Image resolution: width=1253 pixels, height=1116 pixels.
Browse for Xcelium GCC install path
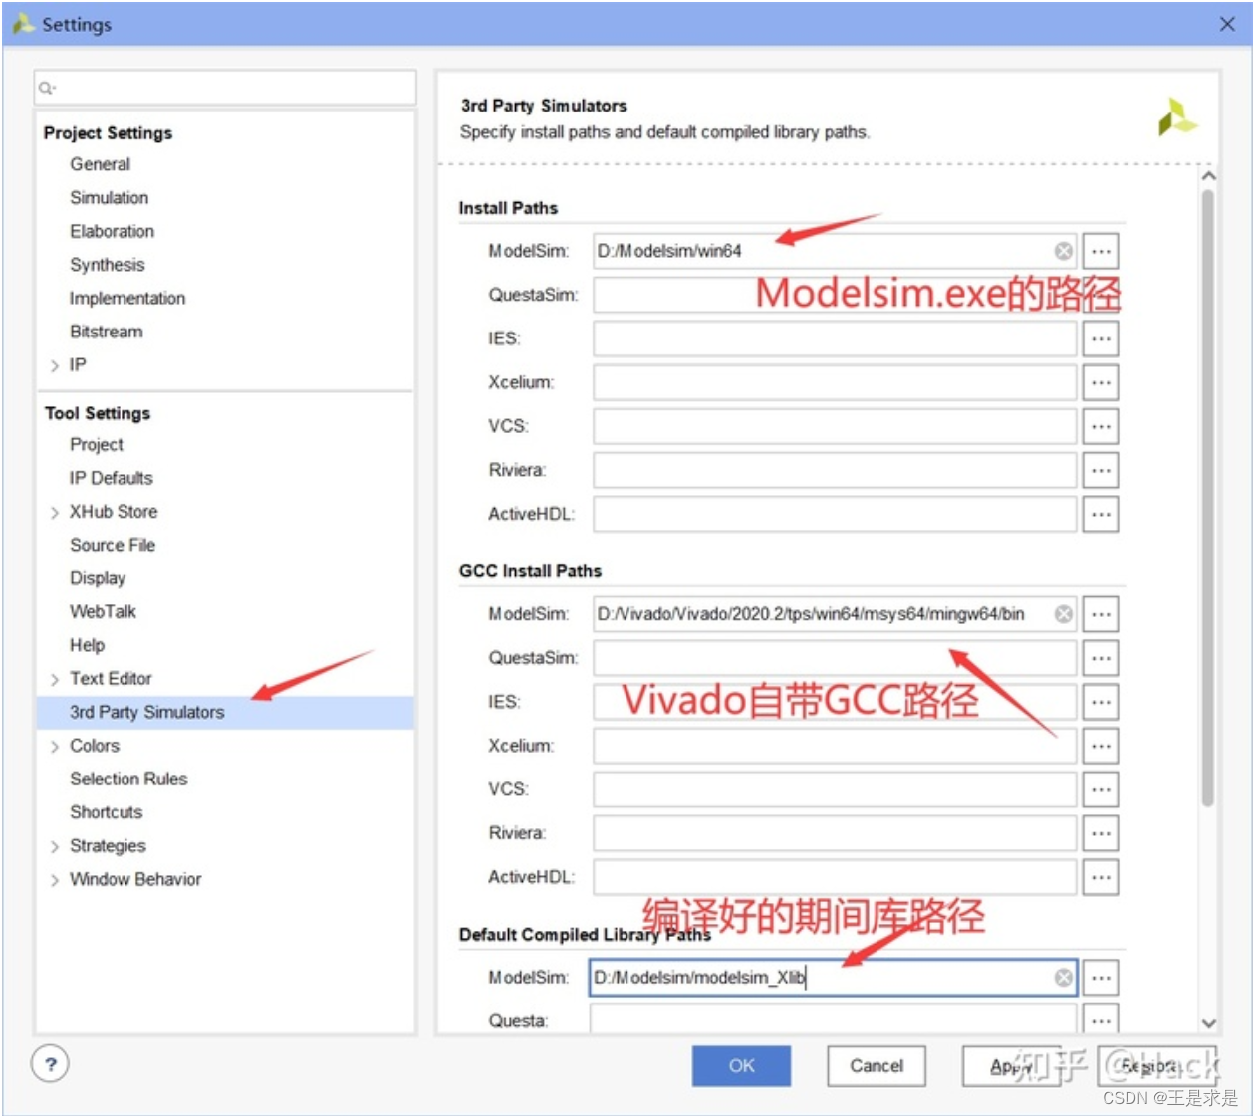point(1101,746)
